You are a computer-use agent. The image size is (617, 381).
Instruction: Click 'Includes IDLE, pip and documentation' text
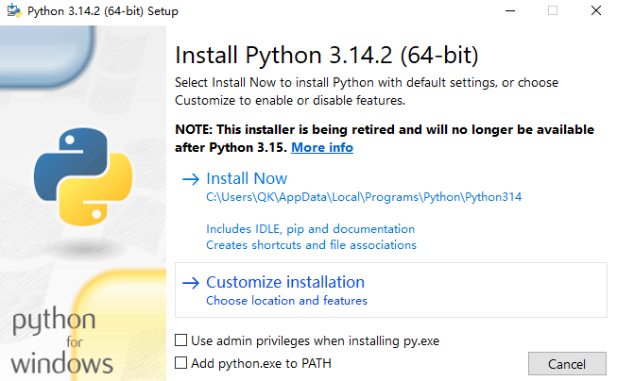[311, 229]
